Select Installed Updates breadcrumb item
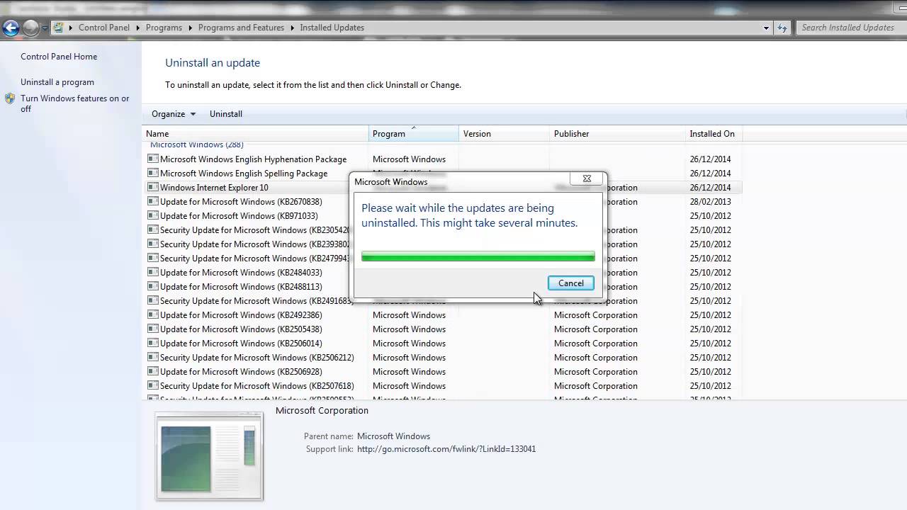The width and height of the screenshot is (907, 510). [332, 28]
